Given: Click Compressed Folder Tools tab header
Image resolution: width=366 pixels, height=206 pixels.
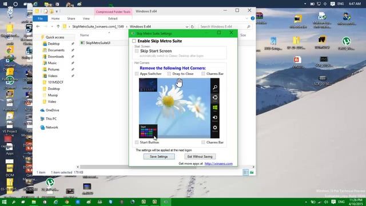Looking at the screenshot, I should 113,11.
